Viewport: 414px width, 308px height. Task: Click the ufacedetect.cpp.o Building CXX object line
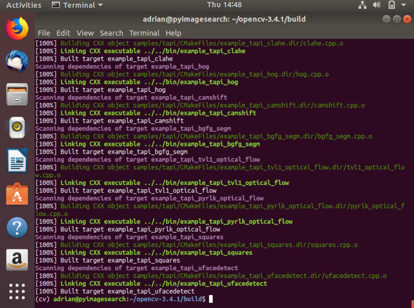click(x=211, y=276)
